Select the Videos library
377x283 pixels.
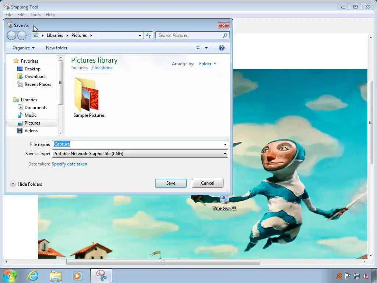31,131
